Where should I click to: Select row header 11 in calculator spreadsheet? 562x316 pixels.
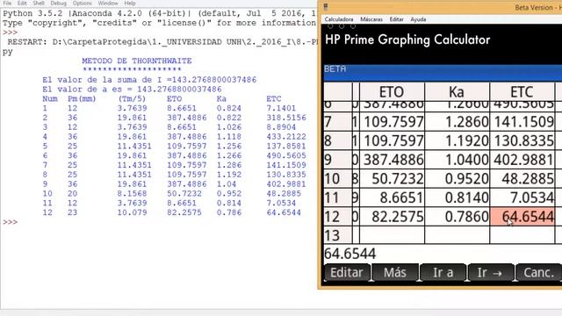[x=337, y=197]
